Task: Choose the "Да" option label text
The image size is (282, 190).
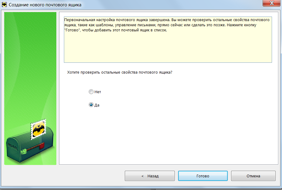Action: [97, 105]
